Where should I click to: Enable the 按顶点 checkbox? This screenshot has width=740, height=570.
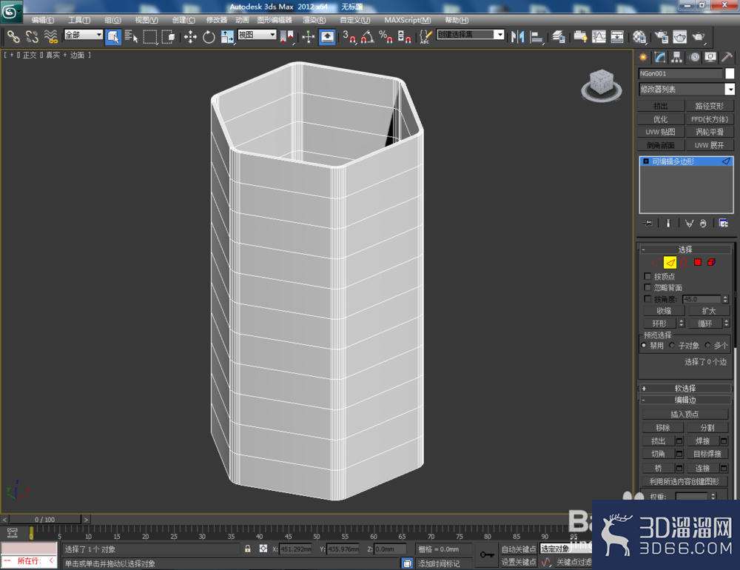click(x=647, y=276)
